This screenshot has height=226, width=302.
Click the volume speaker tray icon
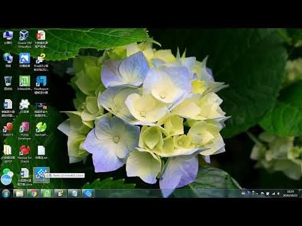(279, 193)
